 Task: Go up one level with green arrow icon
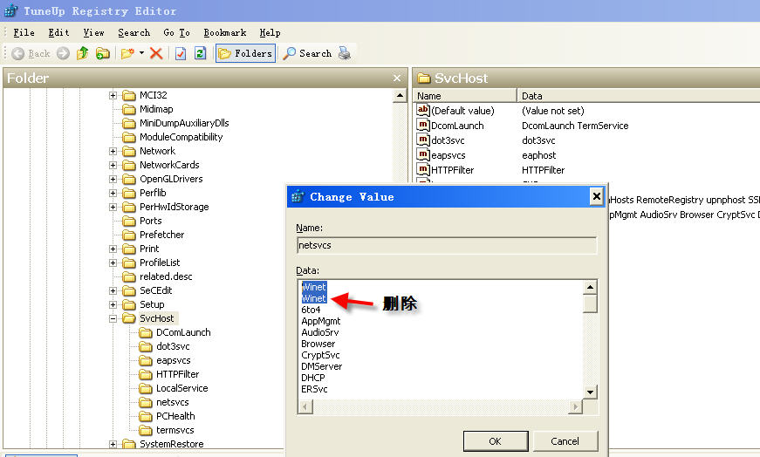coord(83,53)
